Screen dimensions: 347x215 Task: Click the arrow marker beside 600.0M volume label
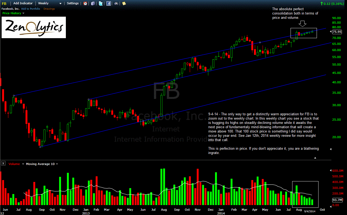(331, 170)
